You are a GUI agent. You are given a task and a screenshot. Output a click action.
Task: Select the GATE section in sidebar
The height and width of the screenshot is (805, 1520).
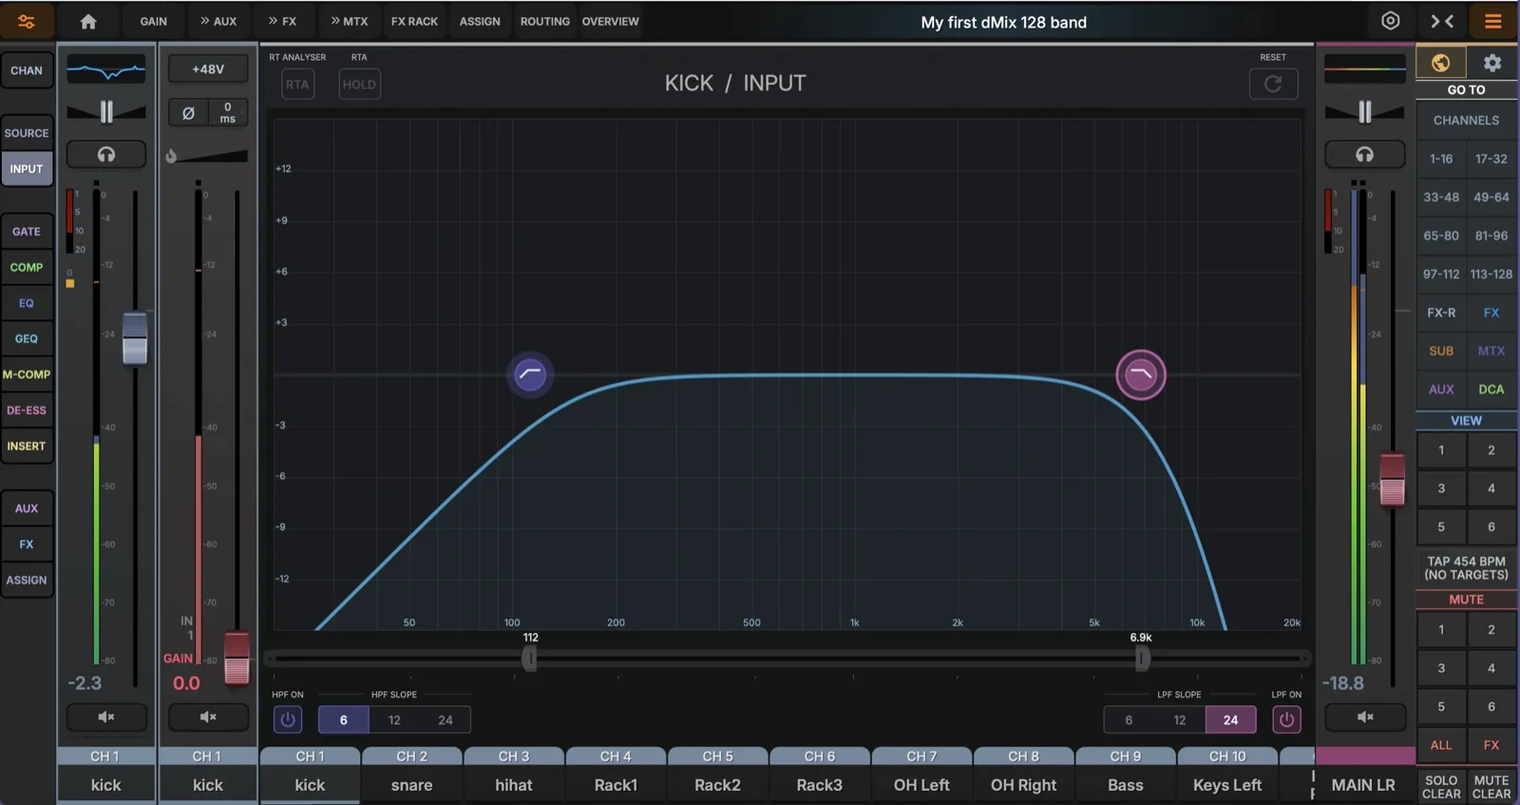click(x=27, y=231)
